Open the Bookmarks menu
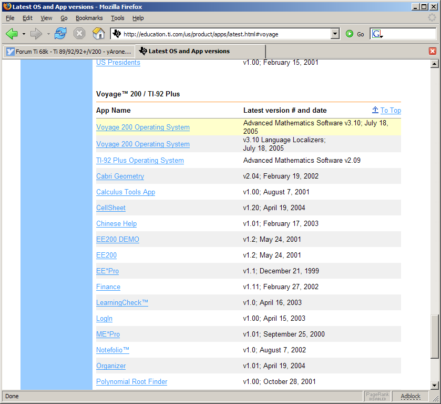This screenshot has height=404, width=441. tap(89, 18)
